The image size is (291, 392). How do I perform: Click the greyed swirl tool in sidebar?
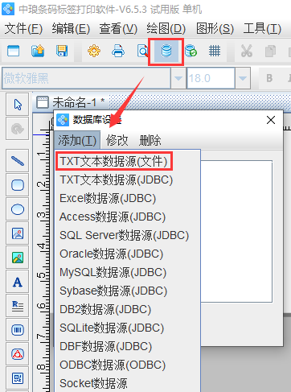(x=18, y=129)
